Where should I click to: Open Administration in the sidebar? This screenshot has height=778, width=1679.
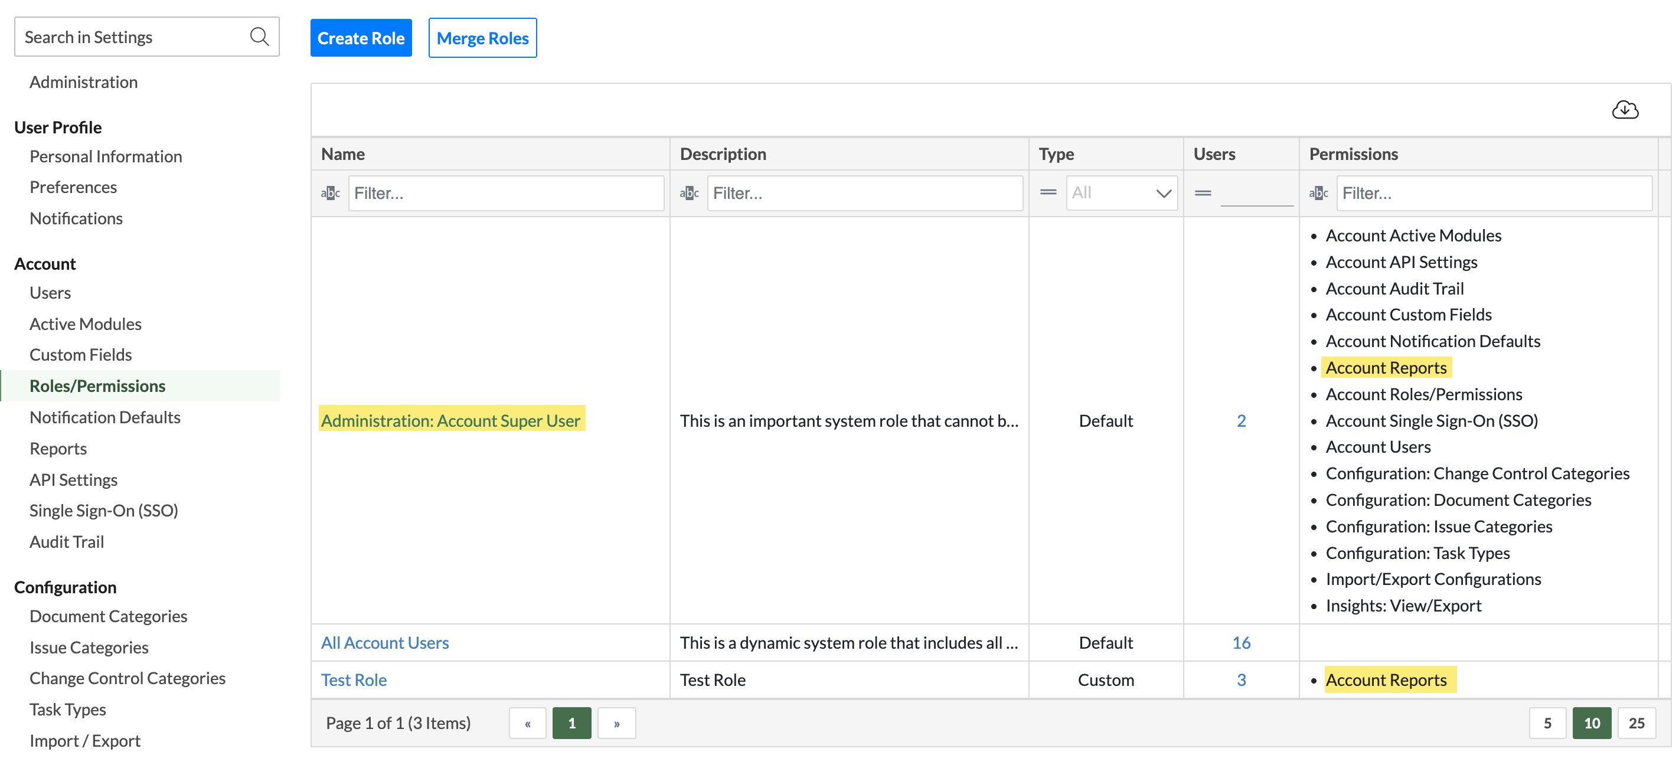(83, 82)
